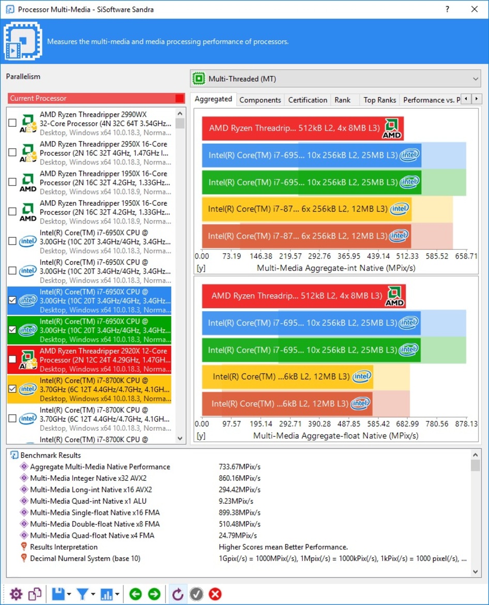Select the Multi-Media Single-float Native x16 FMA row
This screenshot has height=605, width=489.
(243, 512)
